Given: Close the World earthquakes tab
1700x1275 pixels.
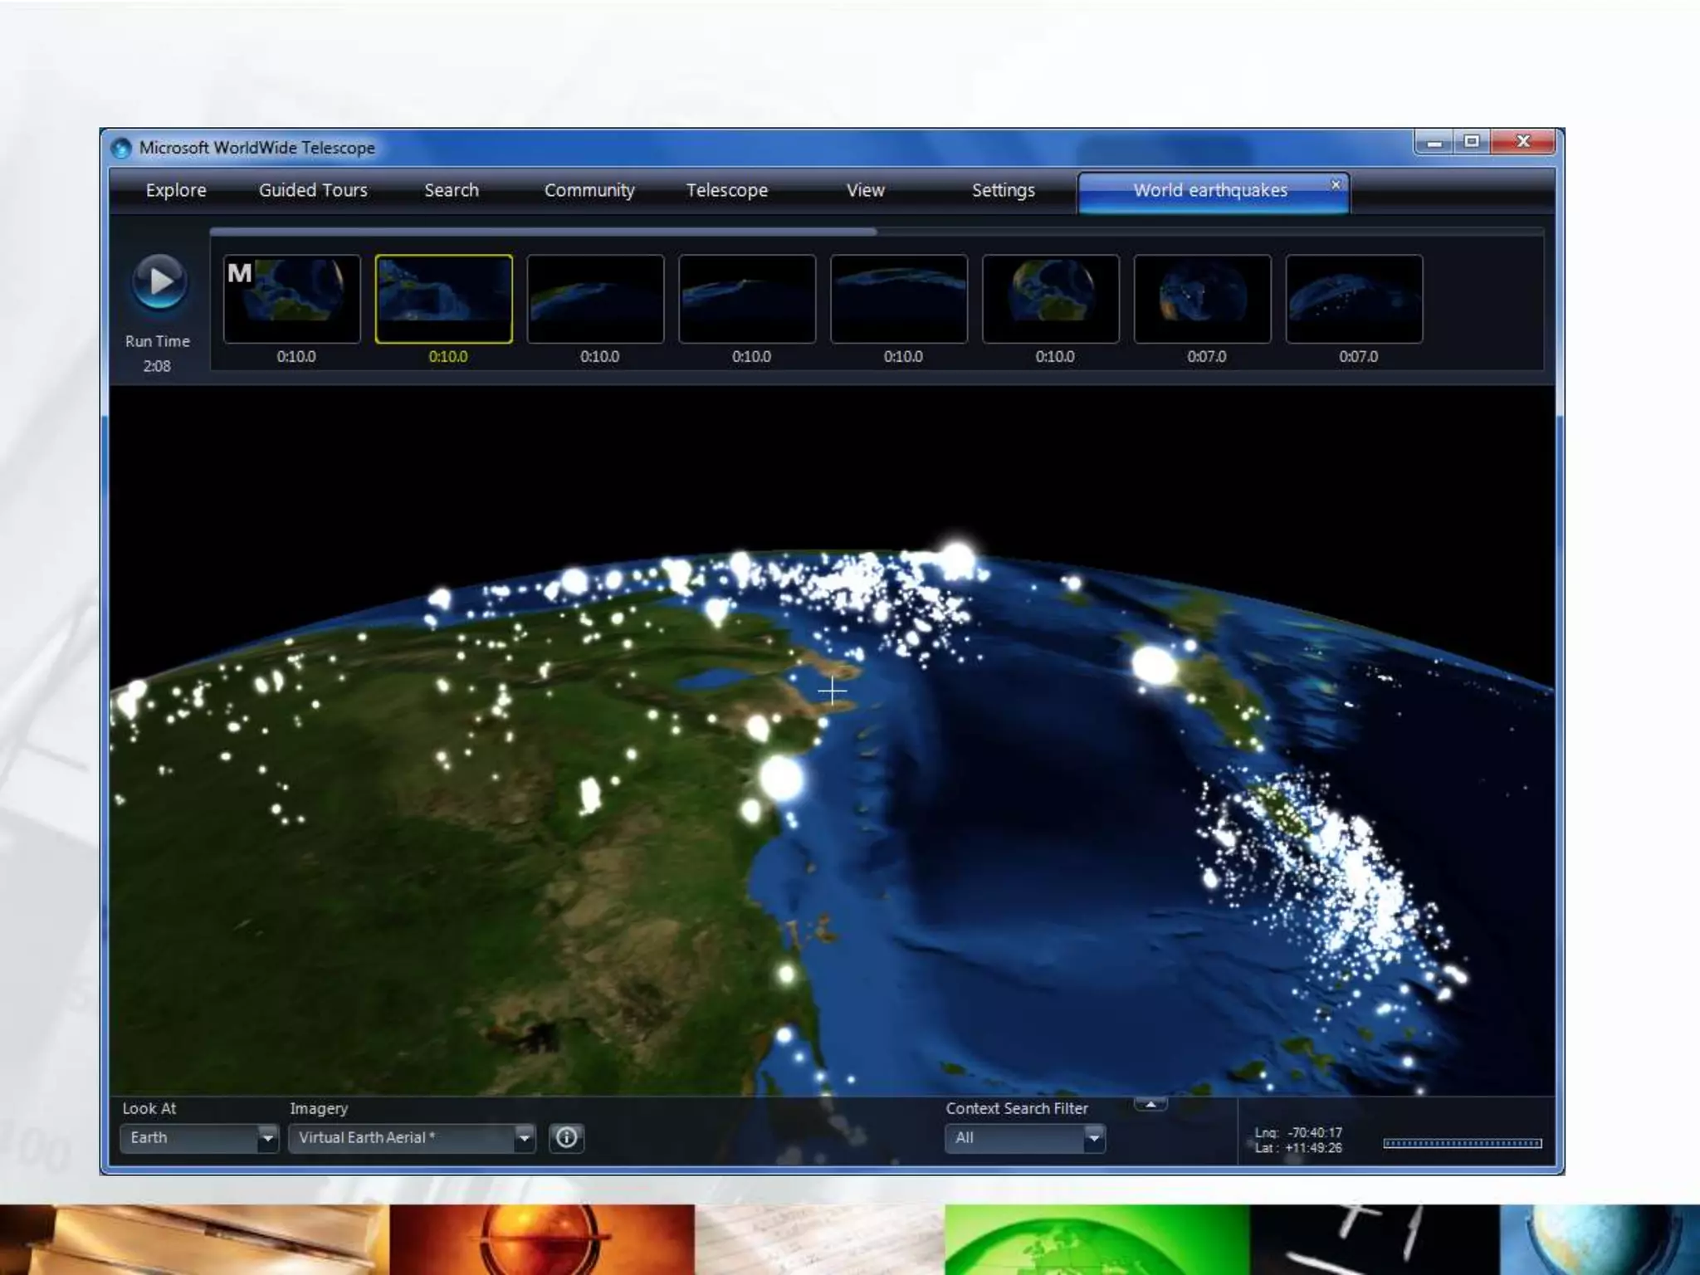Looking at the screenshot, I should point(1336,184).
